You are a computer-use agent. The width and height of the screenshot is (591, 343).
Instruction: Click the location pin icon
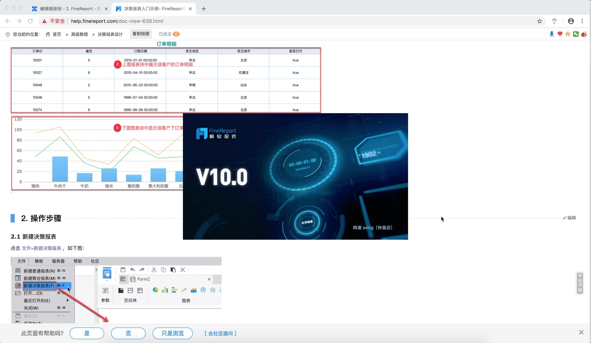tap(8, 34)
